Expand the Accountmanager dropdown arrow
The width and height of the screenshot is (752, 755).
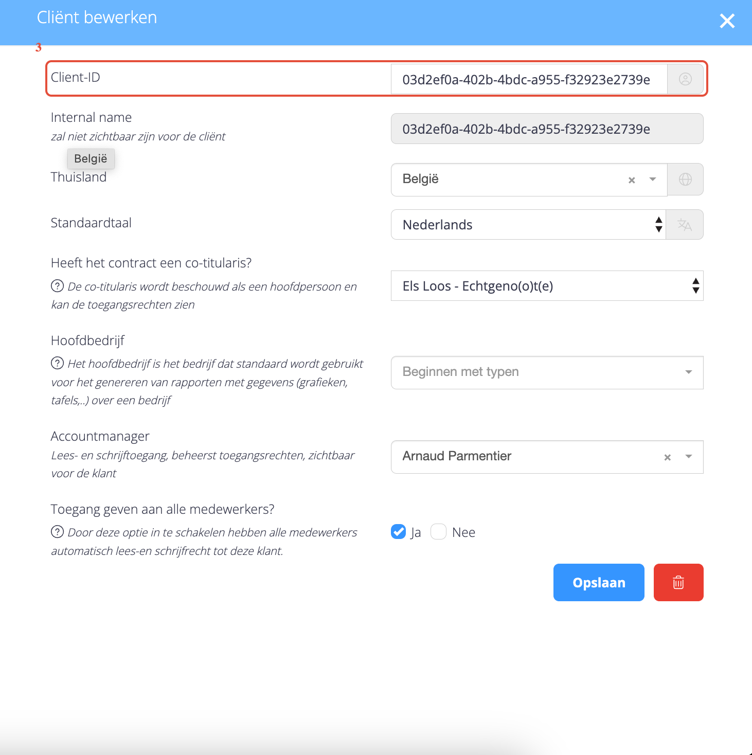tap(689, 457)
